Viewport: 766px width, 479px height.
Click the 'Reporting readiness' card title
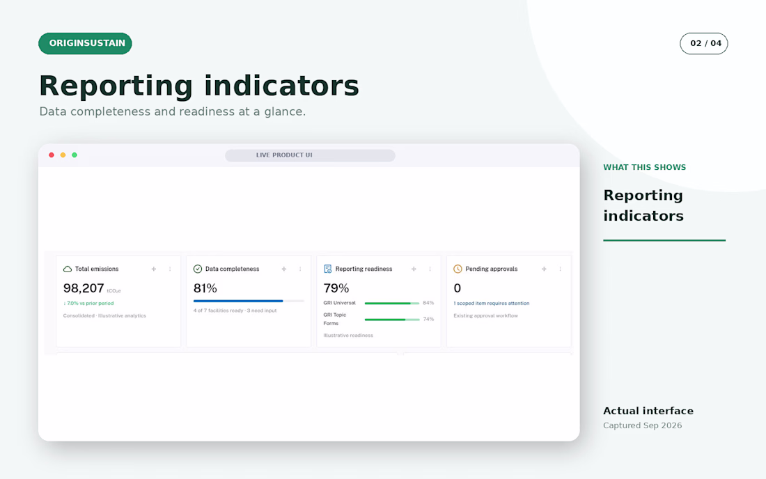point(364,269)
